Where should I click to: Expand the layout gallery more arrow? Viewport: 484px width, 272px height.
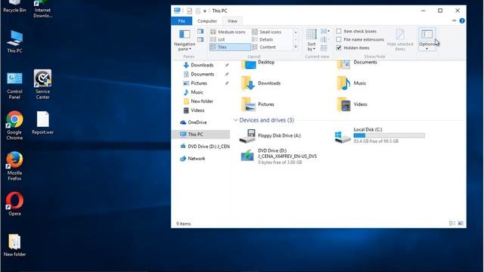pyautogui.click(x=296, y=47)
